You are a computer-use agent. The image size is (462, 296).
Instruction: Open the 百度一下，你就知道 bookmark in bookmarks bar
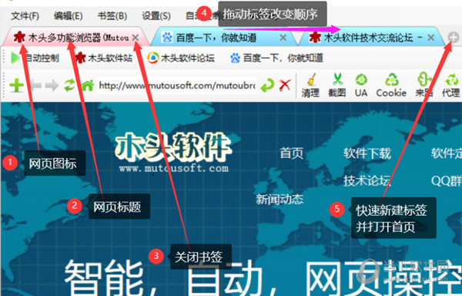(x=276, y=58)
